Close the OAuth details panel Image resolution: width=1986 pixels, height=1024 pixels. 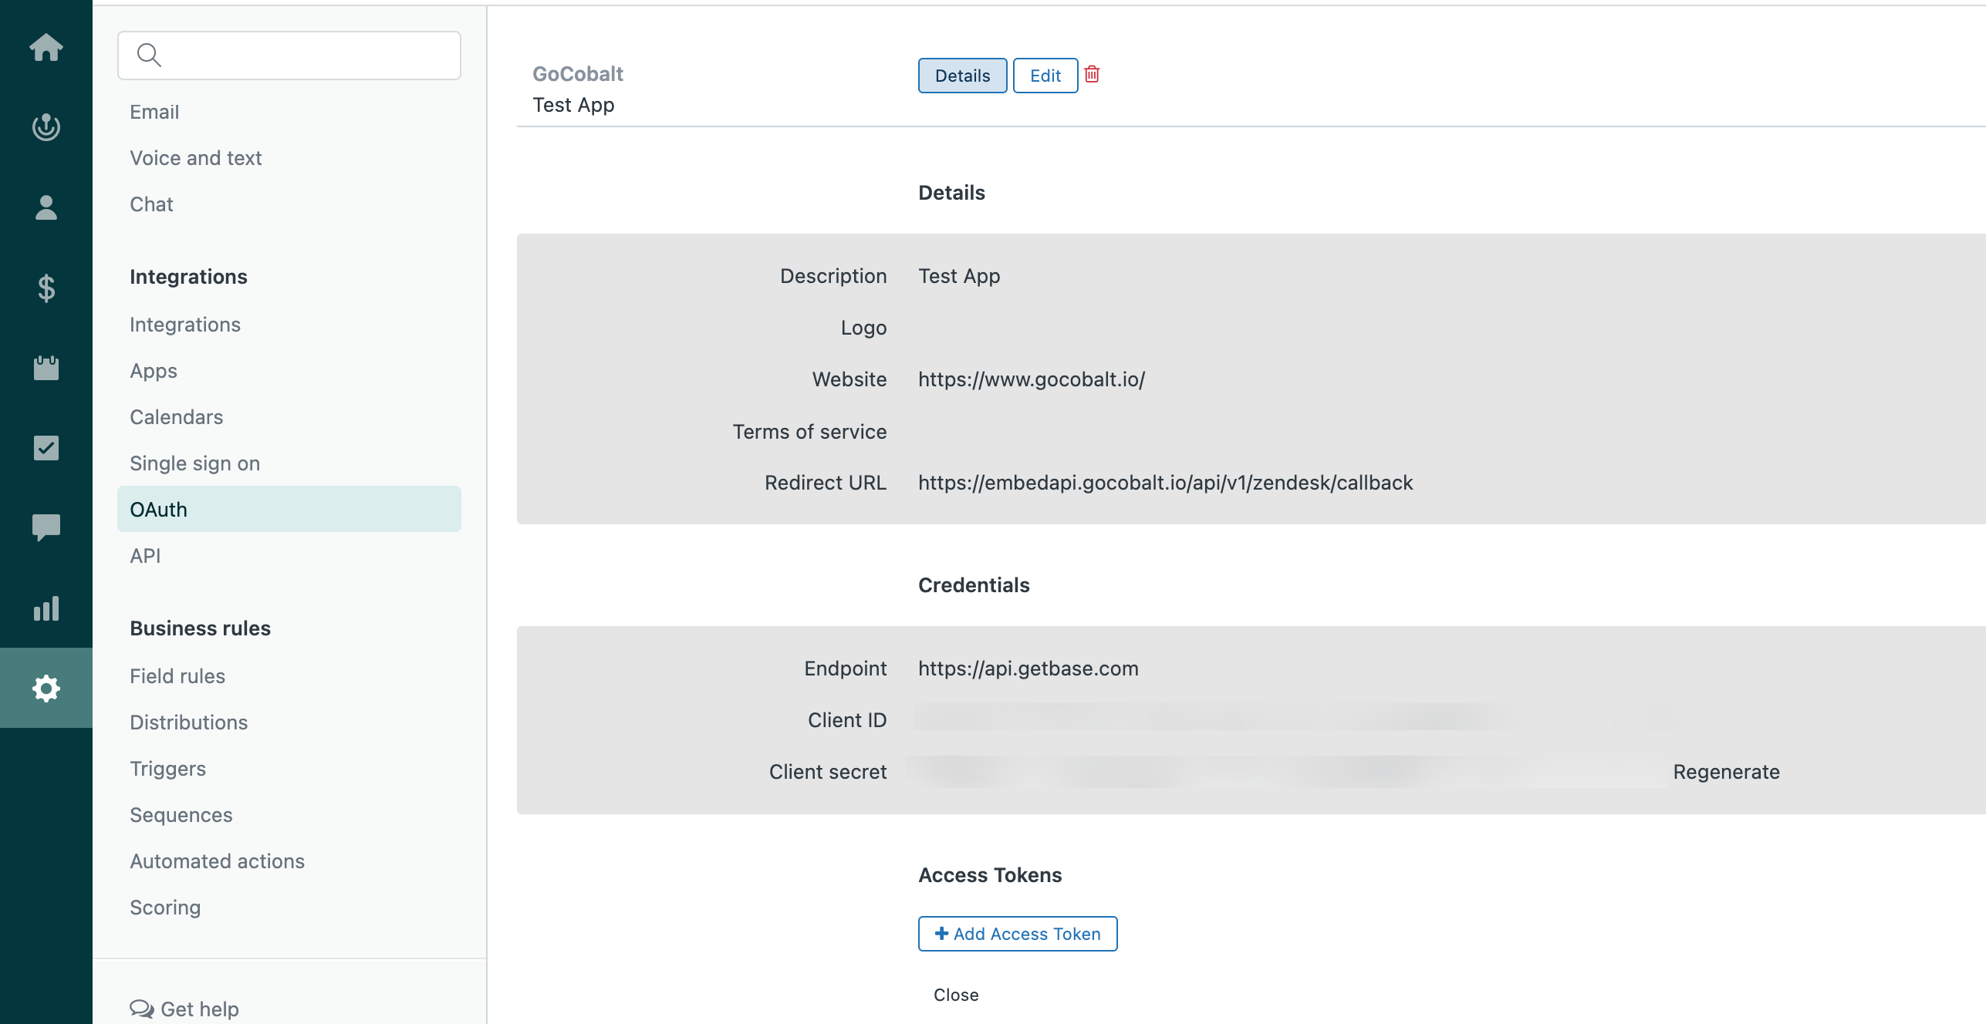956,995
